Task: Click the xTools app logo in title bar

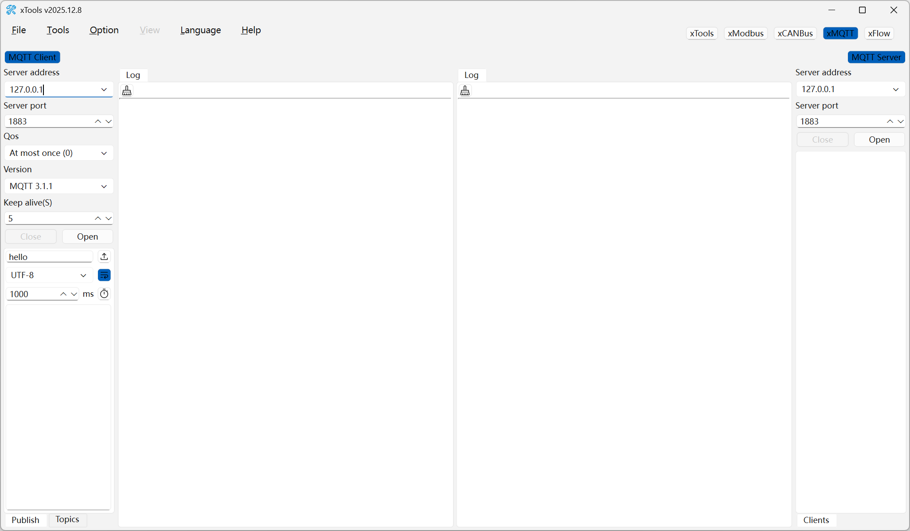Action: (x=11, y=10)
